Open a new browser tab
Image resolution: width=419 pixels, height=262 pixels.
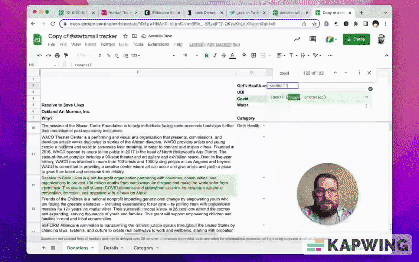pos(361,13)
